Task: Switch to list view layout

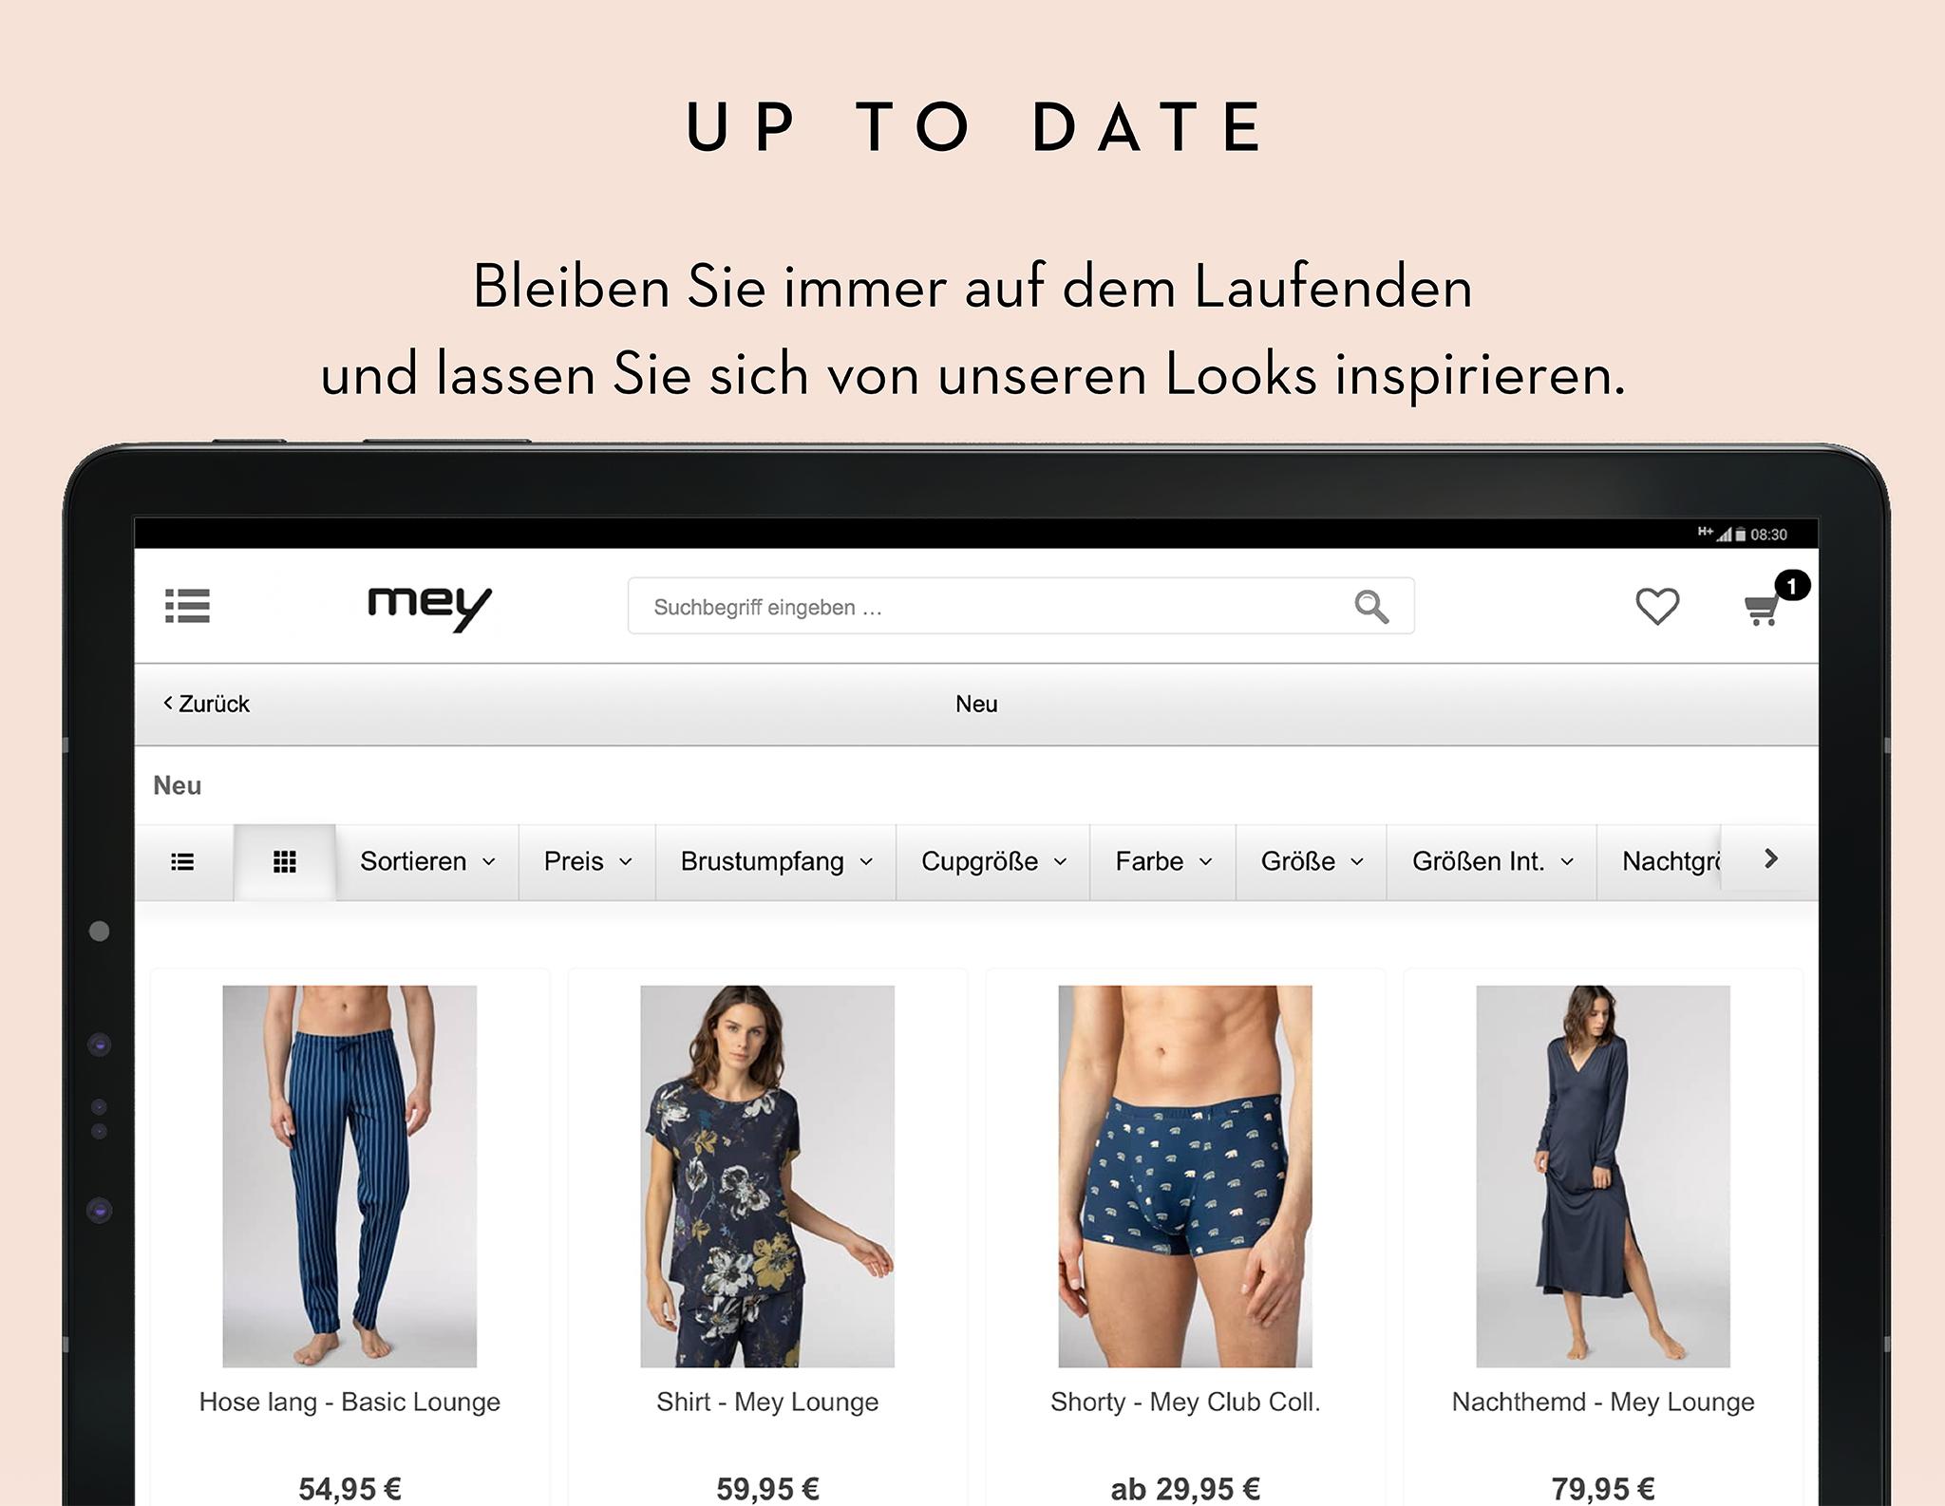Action: pyautogui.click(x=182, y=861)
